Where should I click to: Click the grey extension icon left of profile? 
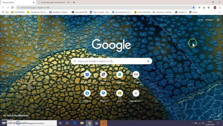click(209, 8)
